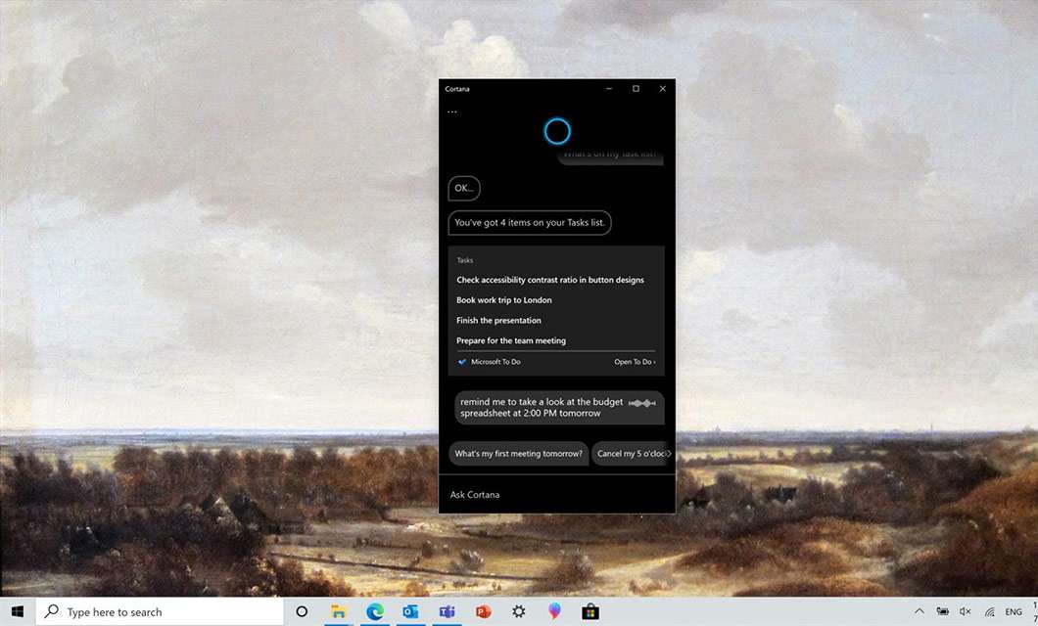
Task: Open Settings gear from the taskbar
Action: [x=518, y=611]
